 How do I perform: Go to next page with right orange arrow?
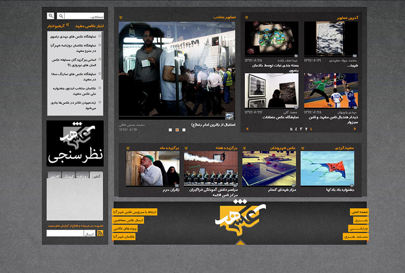(x=355, y=129)
